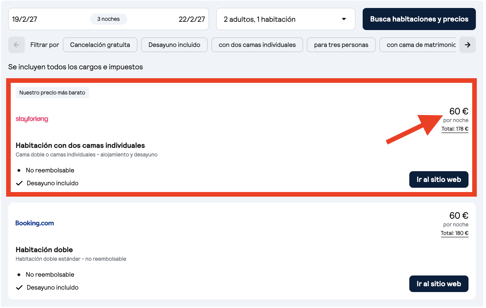Viewport: 486px width, 308px height.
Task: Click Busca habitaciones y precios button
Action: 419,19
